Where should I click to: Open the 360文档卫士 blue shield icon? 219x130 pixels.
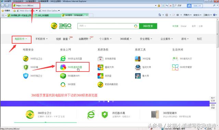pyautogui.click(x=26, y=76)
